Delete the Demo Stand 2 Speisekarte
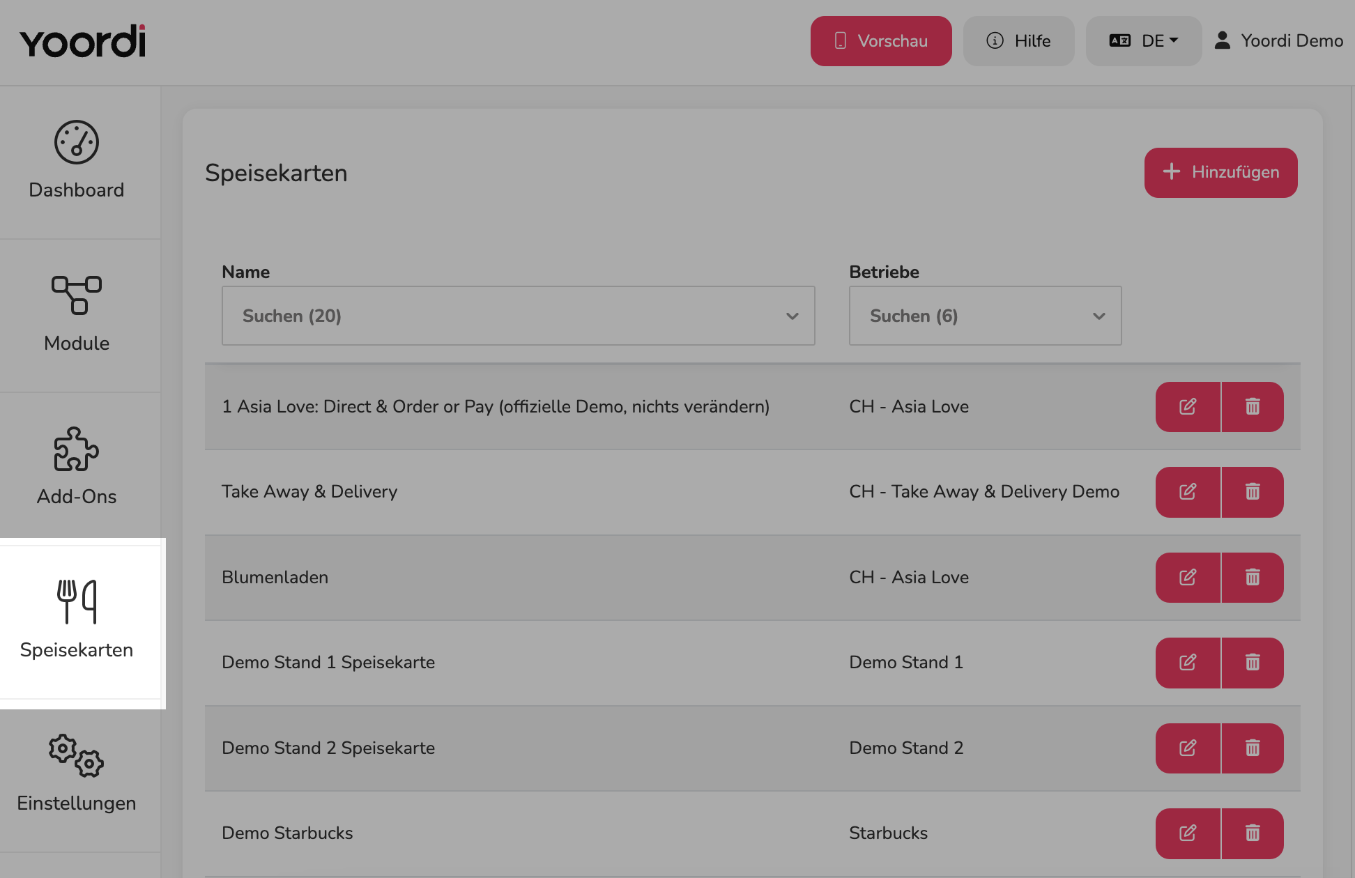Image resolution: width=1355 pixels, height=878 pixels. pos(1253,748)
